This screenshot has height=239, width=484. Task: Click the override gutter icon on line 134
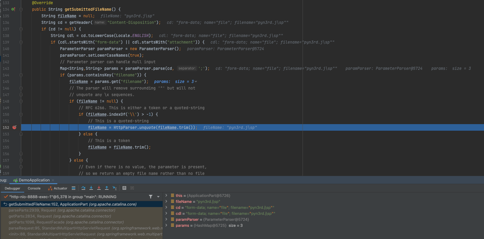click(x=13, y=9)
